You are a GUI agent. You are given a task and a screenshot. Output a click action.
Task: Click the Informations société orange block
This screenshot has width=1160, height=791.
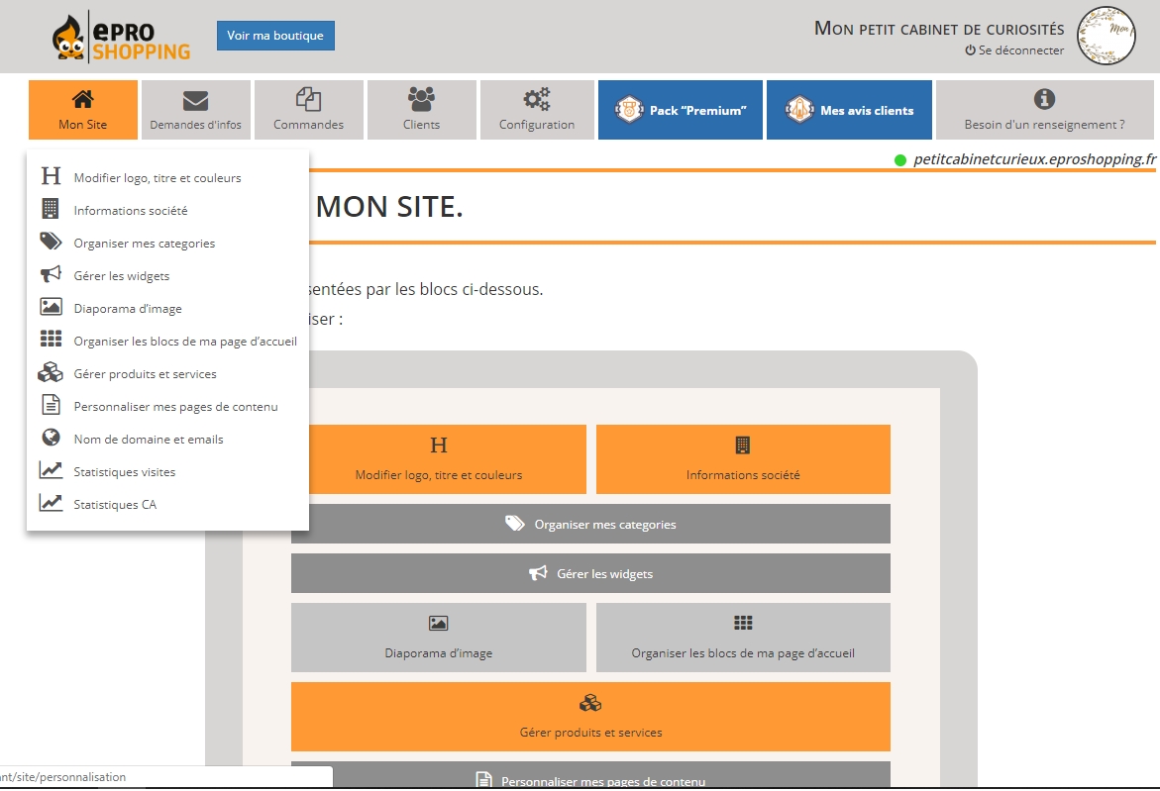[743, 459]
